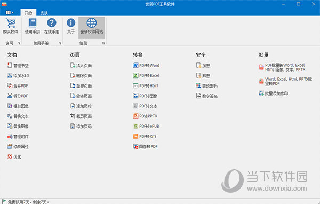The width and height of the screenshot is (320, 204).
Task: Open 管理书签 tool
Action: [18, 65]
